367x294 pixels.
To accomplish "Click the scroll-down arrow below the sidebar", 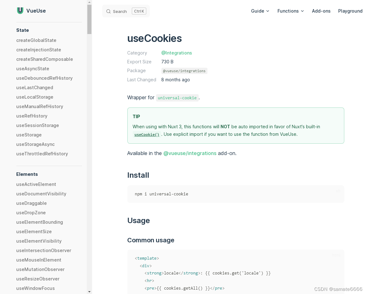I will tap(89, 291).
